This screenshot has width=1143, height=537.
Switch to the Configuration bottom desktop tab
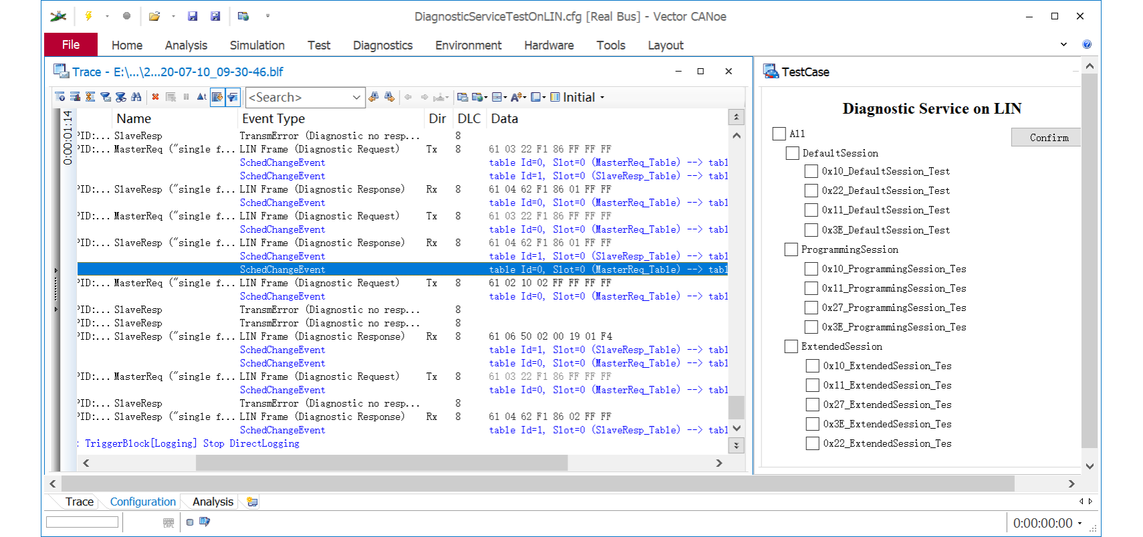click(x=142, y=502)
